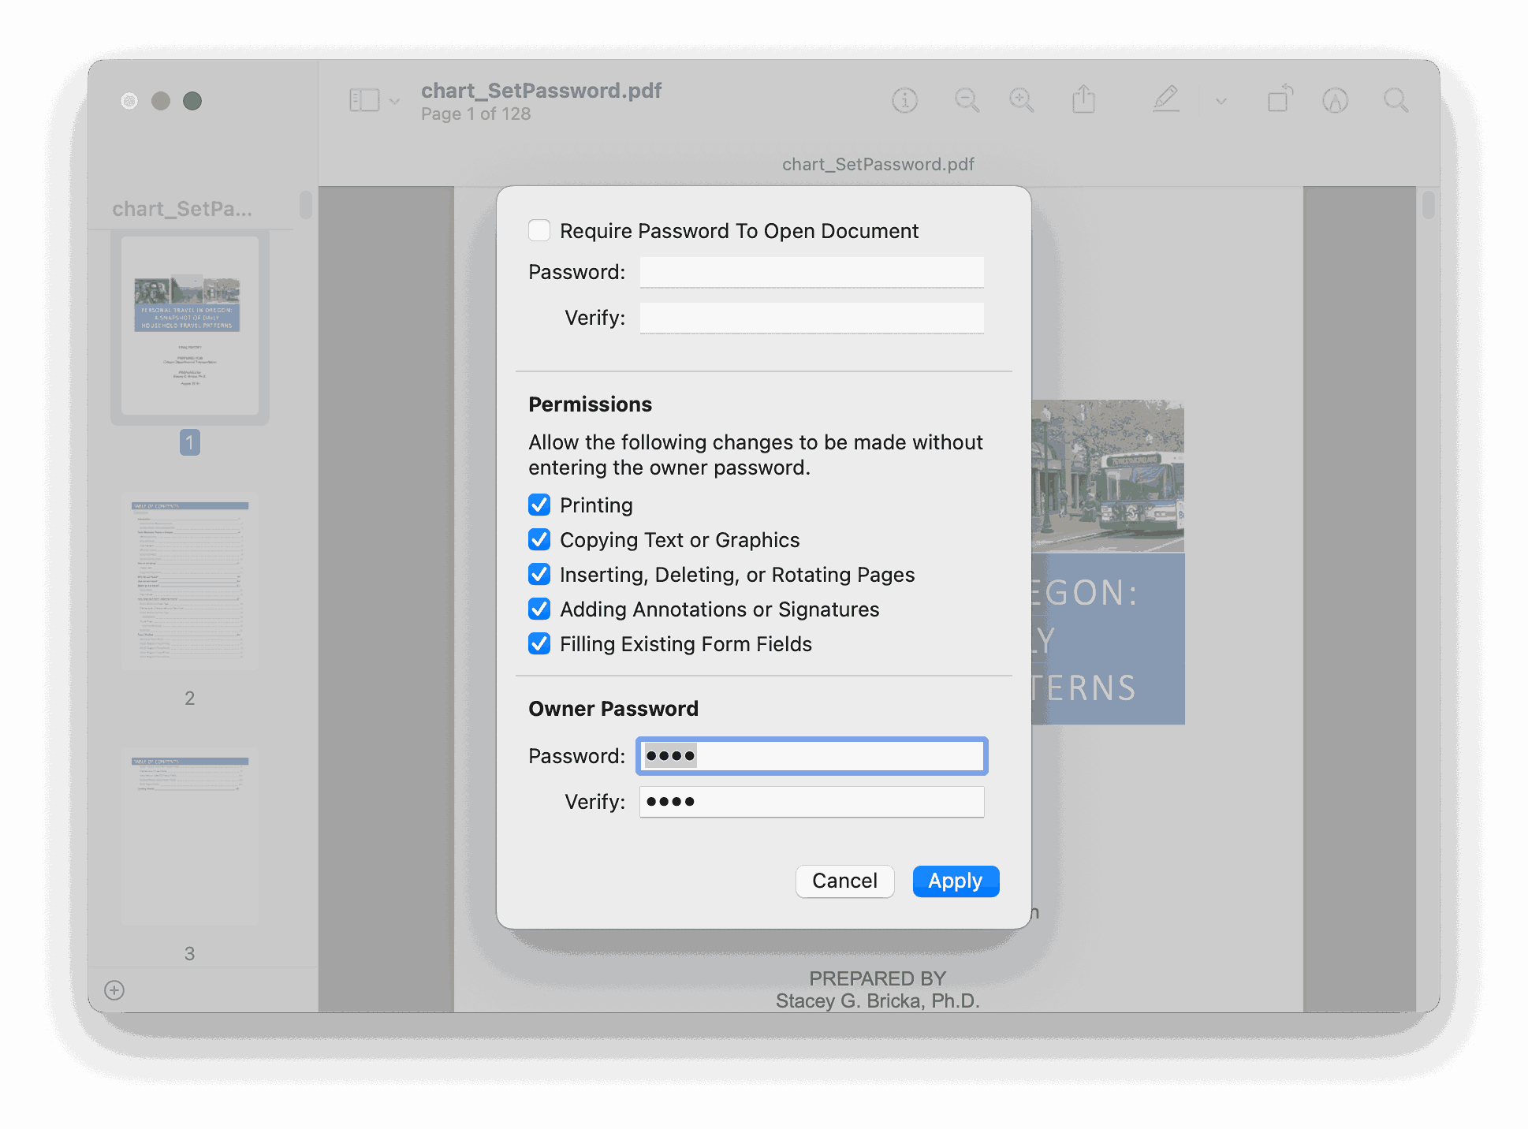1528x1129 pixels.
Task: Focus the Owner Password field
Action: [x=811, y=756]
